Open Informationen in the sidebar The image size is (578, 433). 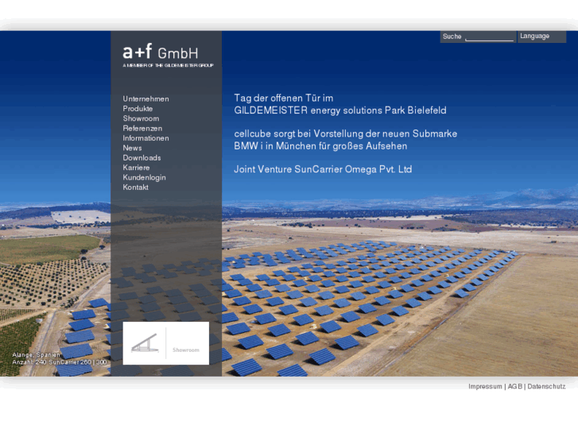point(145,138)
